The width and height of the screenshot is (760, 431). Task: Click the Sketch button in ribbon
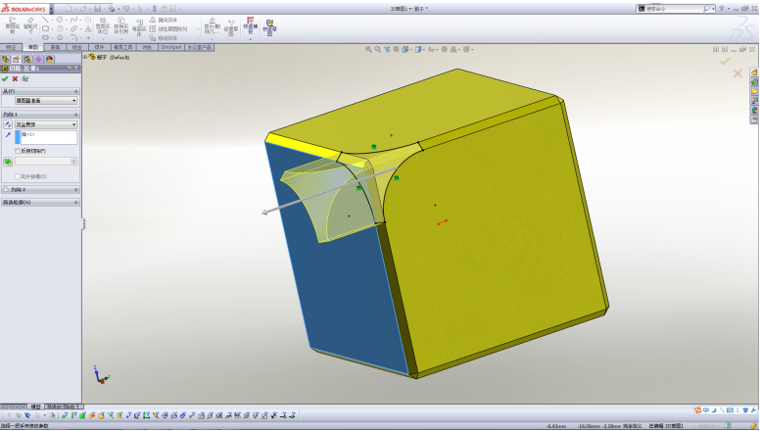12,27
